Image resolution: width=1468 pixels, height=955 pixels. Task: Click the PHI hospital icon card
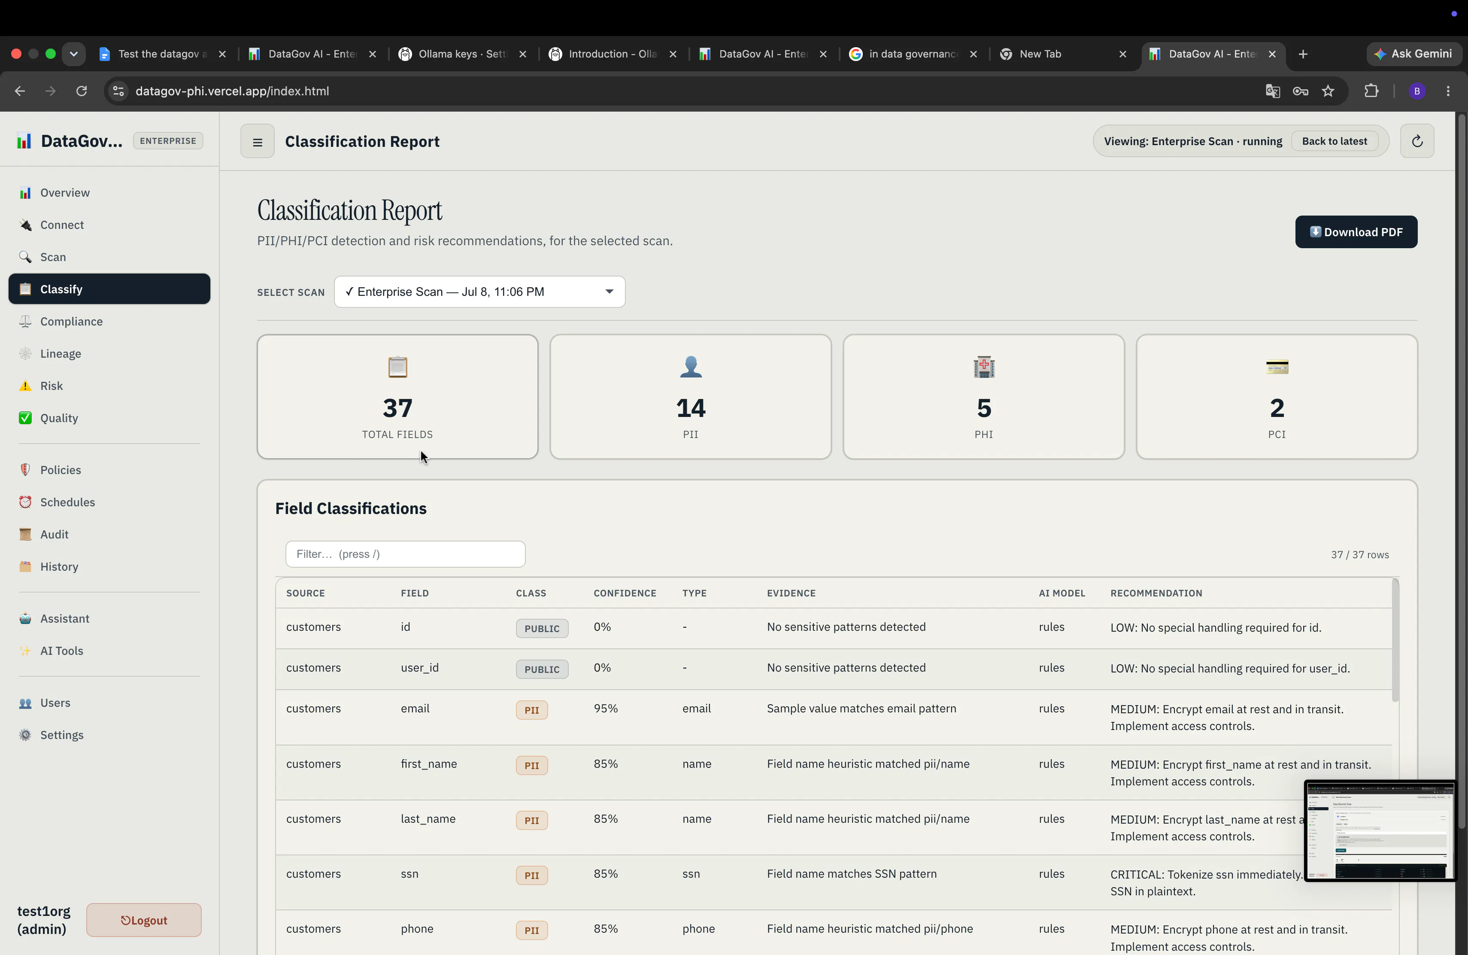click(983, 397)
